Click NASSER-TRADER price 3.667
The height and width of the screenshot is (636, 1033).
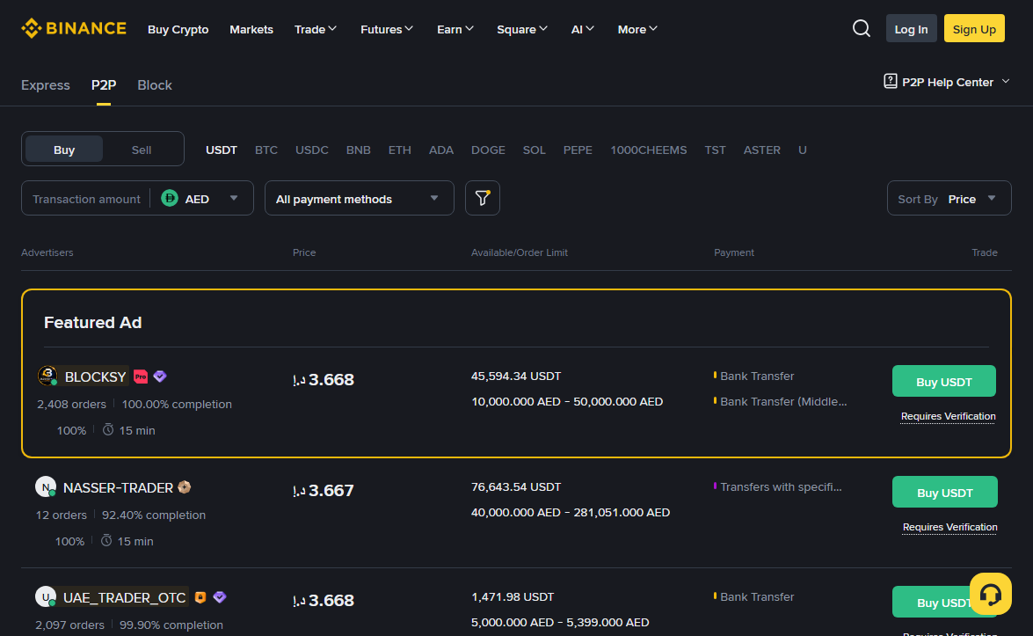pos(324,490)
